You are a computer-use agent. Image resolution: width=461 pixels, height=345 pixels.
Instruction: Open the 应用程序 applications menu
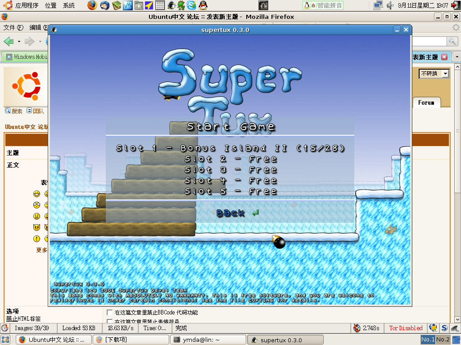27,5
